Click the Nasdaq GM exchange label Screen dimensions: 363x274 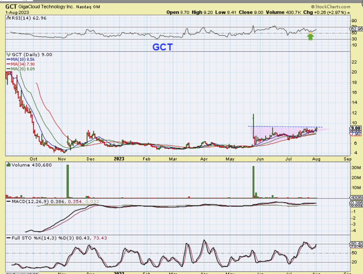point(88,7)
